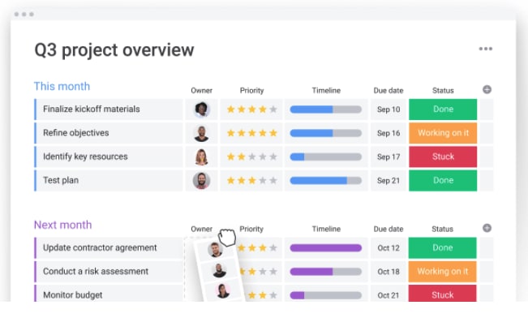Image resolution: width=528 pixels, height=318 pixels.
Task: Open timeline bar for Finalize kickoff materials
Action: pos(325,110)
